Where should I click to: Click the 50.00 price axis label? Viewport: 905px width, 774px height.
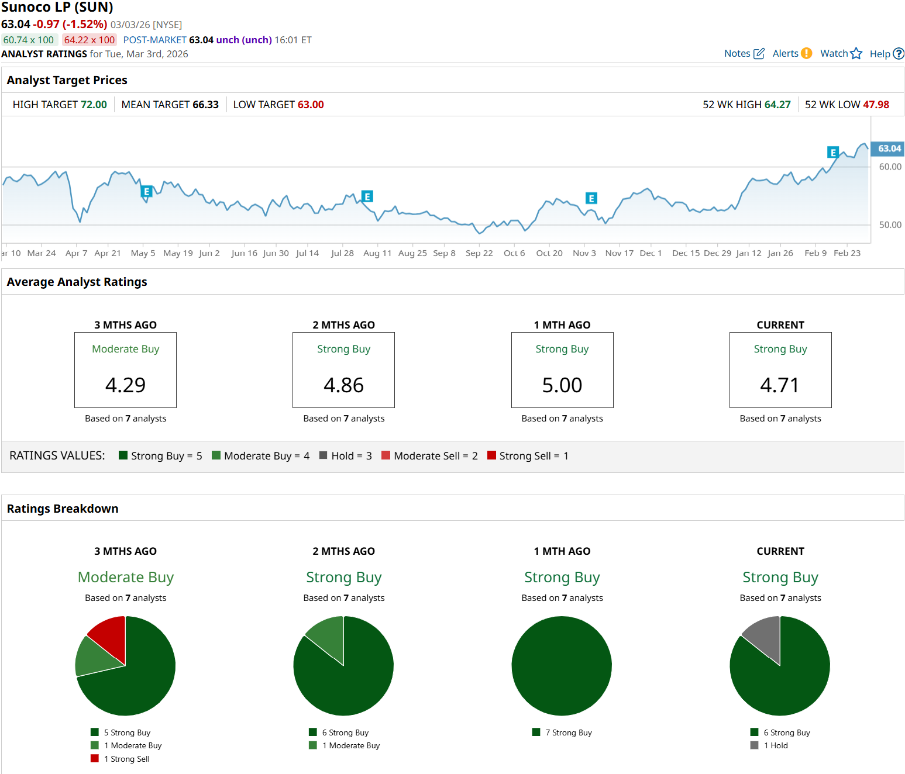[x=890, y=224]
